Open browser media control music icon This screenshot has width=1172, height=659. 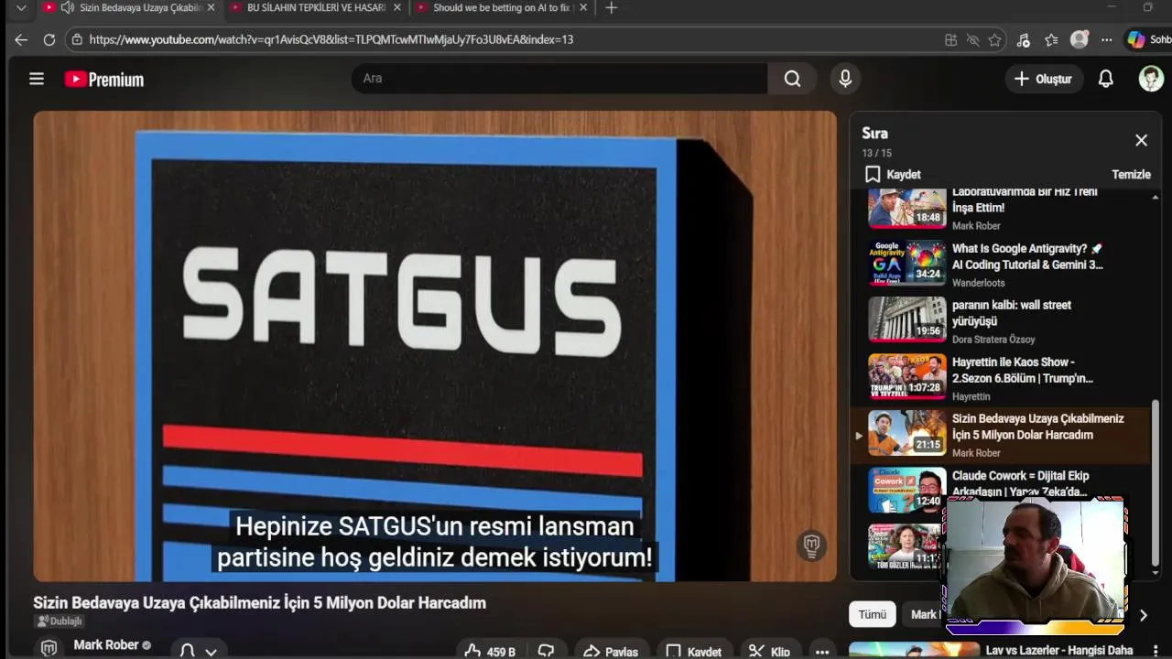[1024, 39]
